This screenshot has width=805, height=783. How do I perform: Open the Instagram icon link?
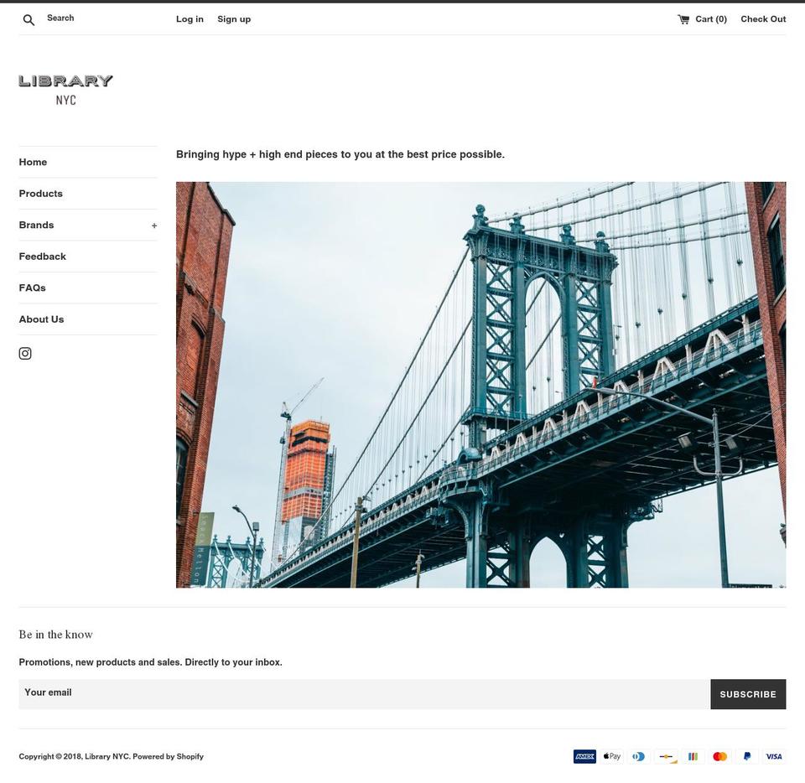(x=25, y=354)
